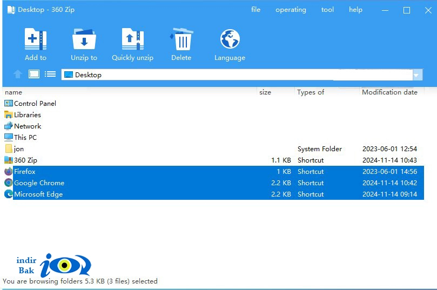Image resolution: width=437 pixels, height=290 pixels.
Task: Click the 360 Zip title bar logo
Action: (x=11, y=10)
